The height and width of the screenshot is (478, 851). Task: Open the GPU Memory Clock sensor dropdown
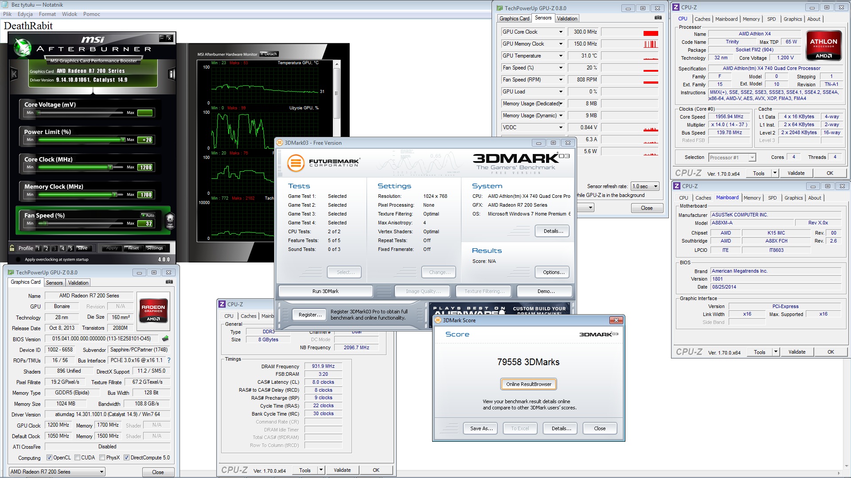click(561, 44)
